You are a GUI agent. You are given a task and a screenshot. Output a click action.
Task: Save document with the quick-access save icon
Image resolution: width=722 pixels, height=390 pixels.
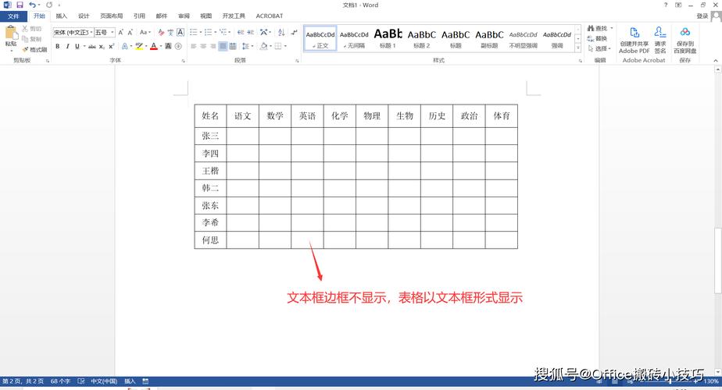(20, 5)
